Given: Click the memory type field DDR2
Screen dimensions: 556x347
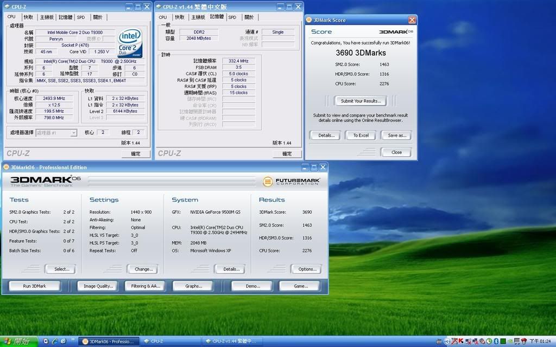Looking at the screenshot, I should coord(199,32).
